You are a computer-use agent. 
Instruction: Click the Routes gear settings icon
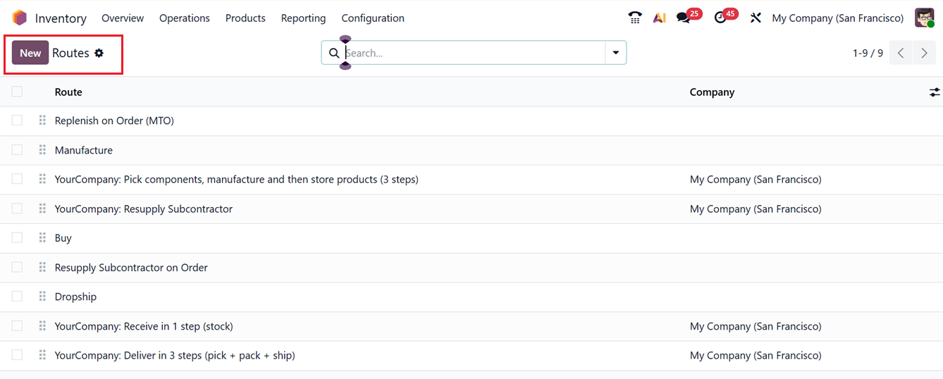point(99,53)
